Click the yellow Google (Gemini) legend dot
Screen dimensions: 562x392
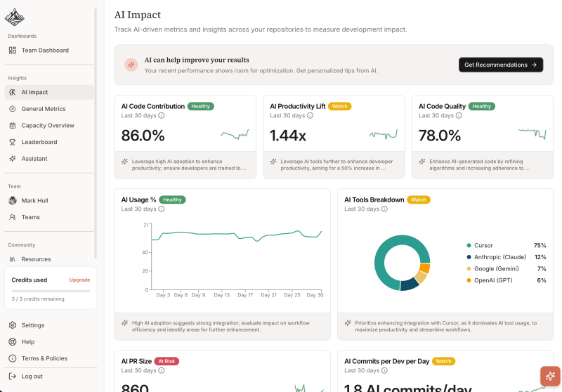click(x=469, y=269)
